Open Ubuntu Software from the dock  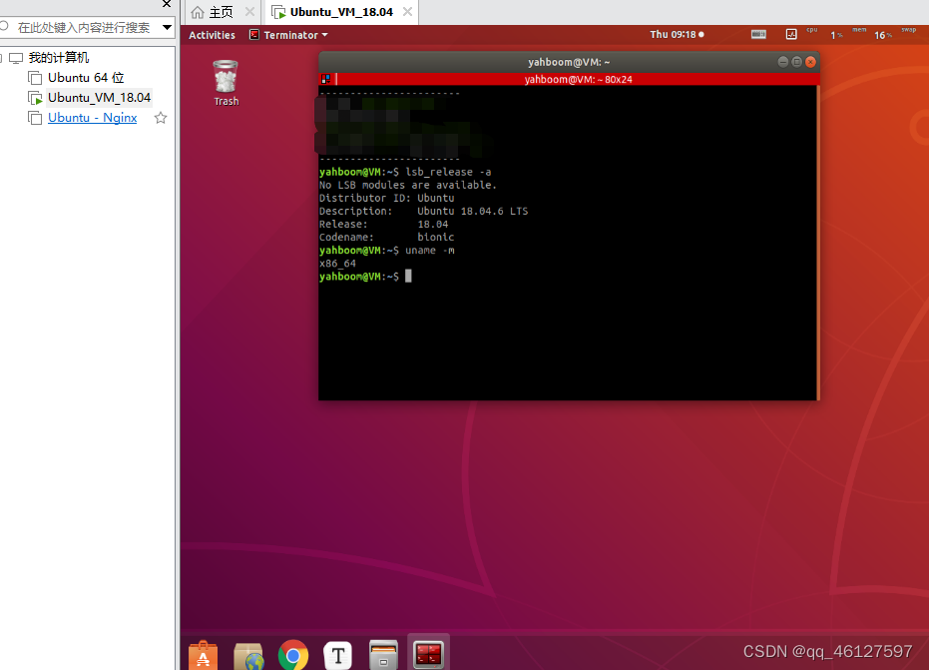click(203, 656)
